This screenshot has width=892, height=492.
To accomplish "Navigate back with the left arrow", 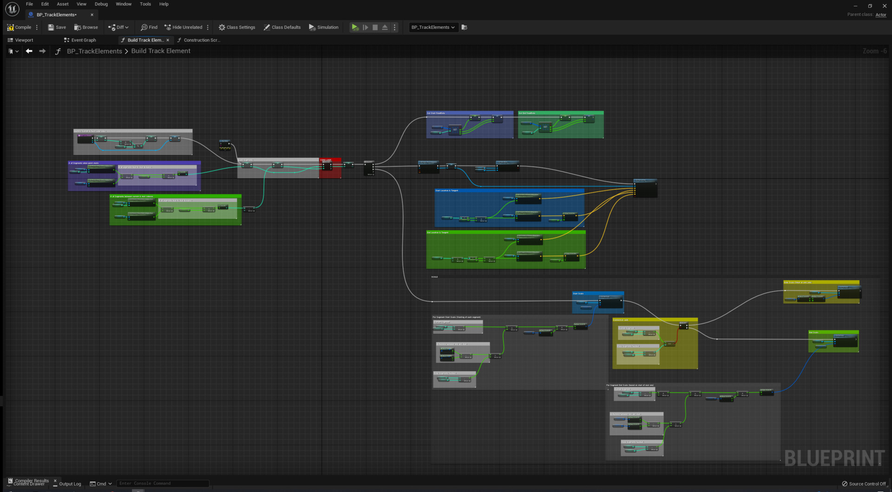I will [29, 51].
